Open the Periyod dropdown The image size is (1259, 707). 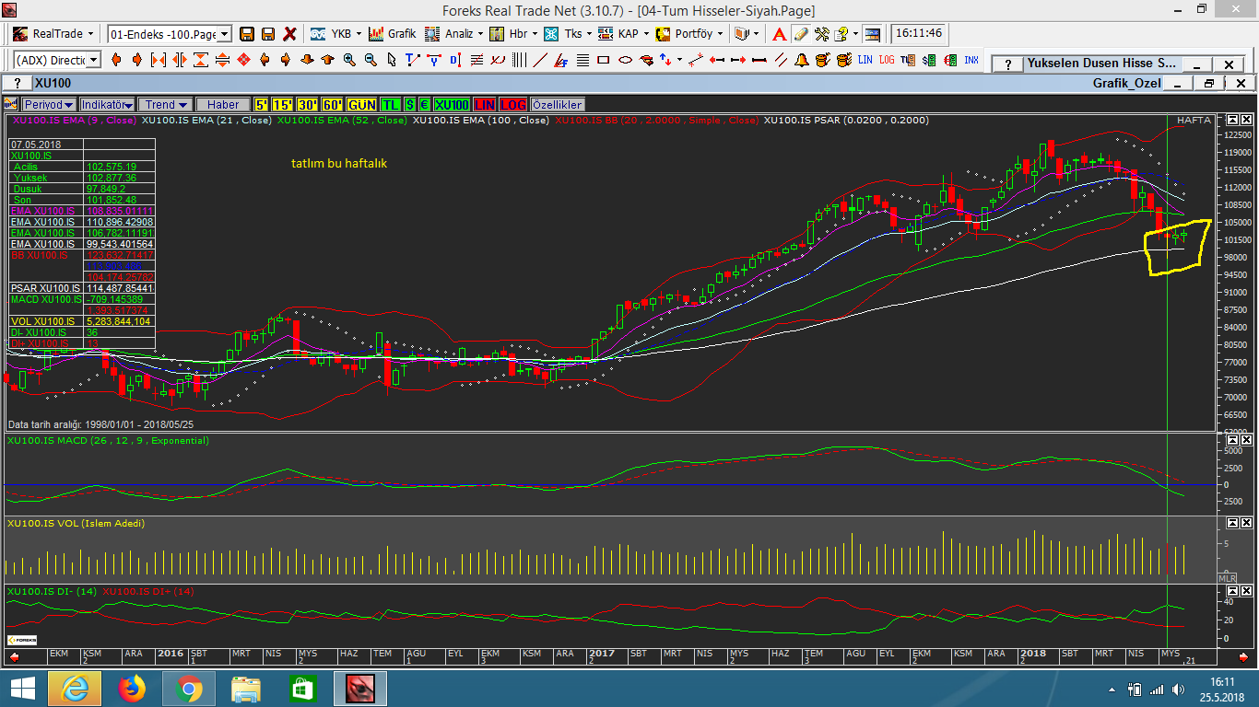(x=49, y=104)
